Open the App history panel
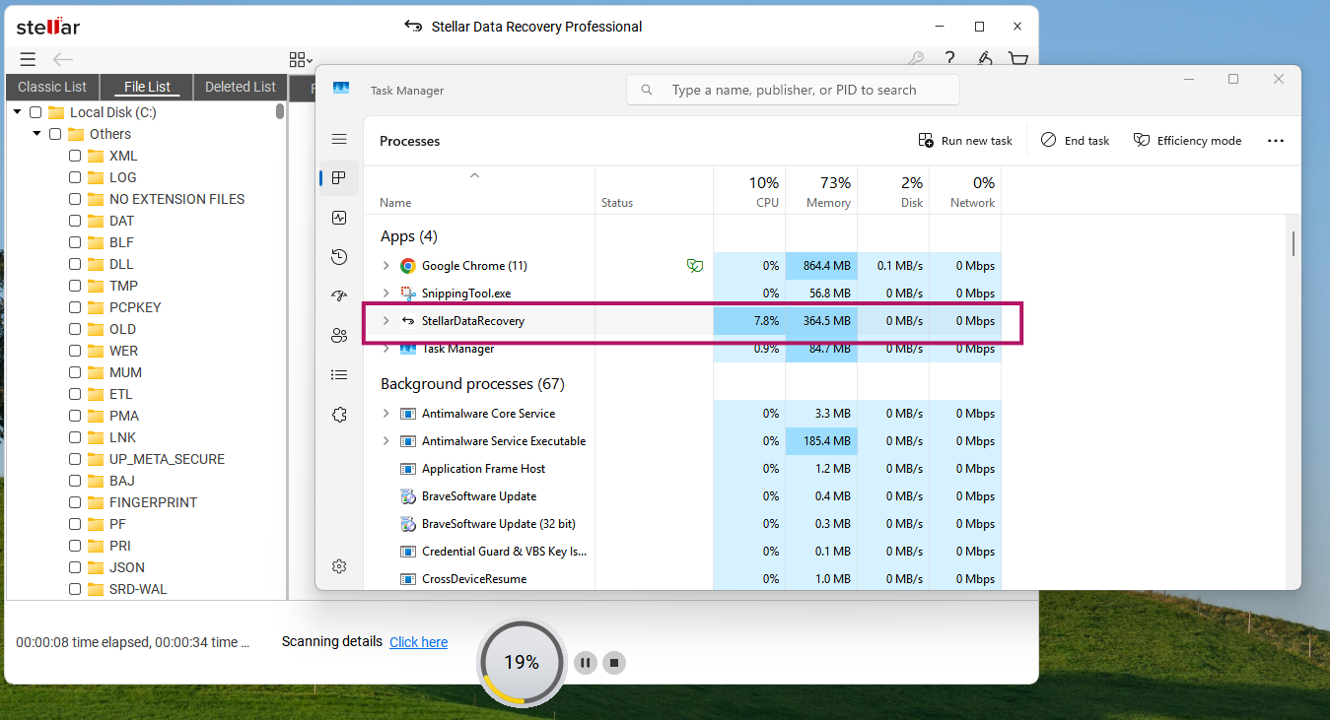 [339, 257]
